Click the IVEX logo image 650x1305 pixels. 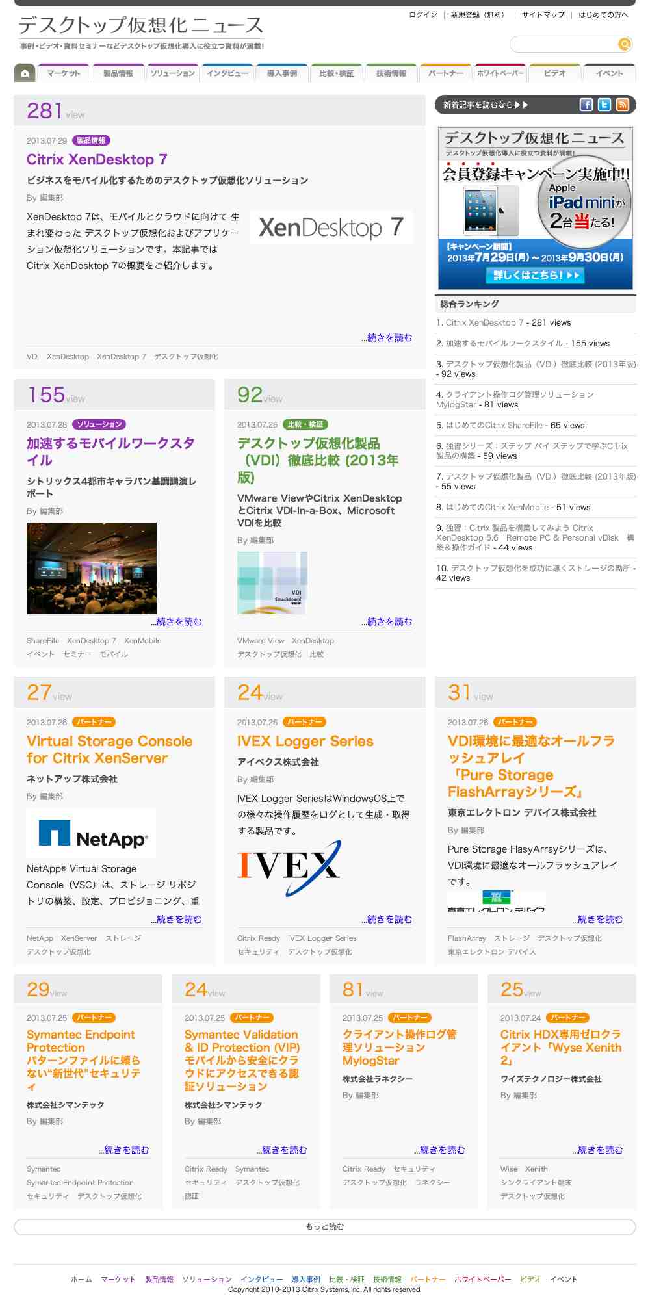tap(289, 868)
